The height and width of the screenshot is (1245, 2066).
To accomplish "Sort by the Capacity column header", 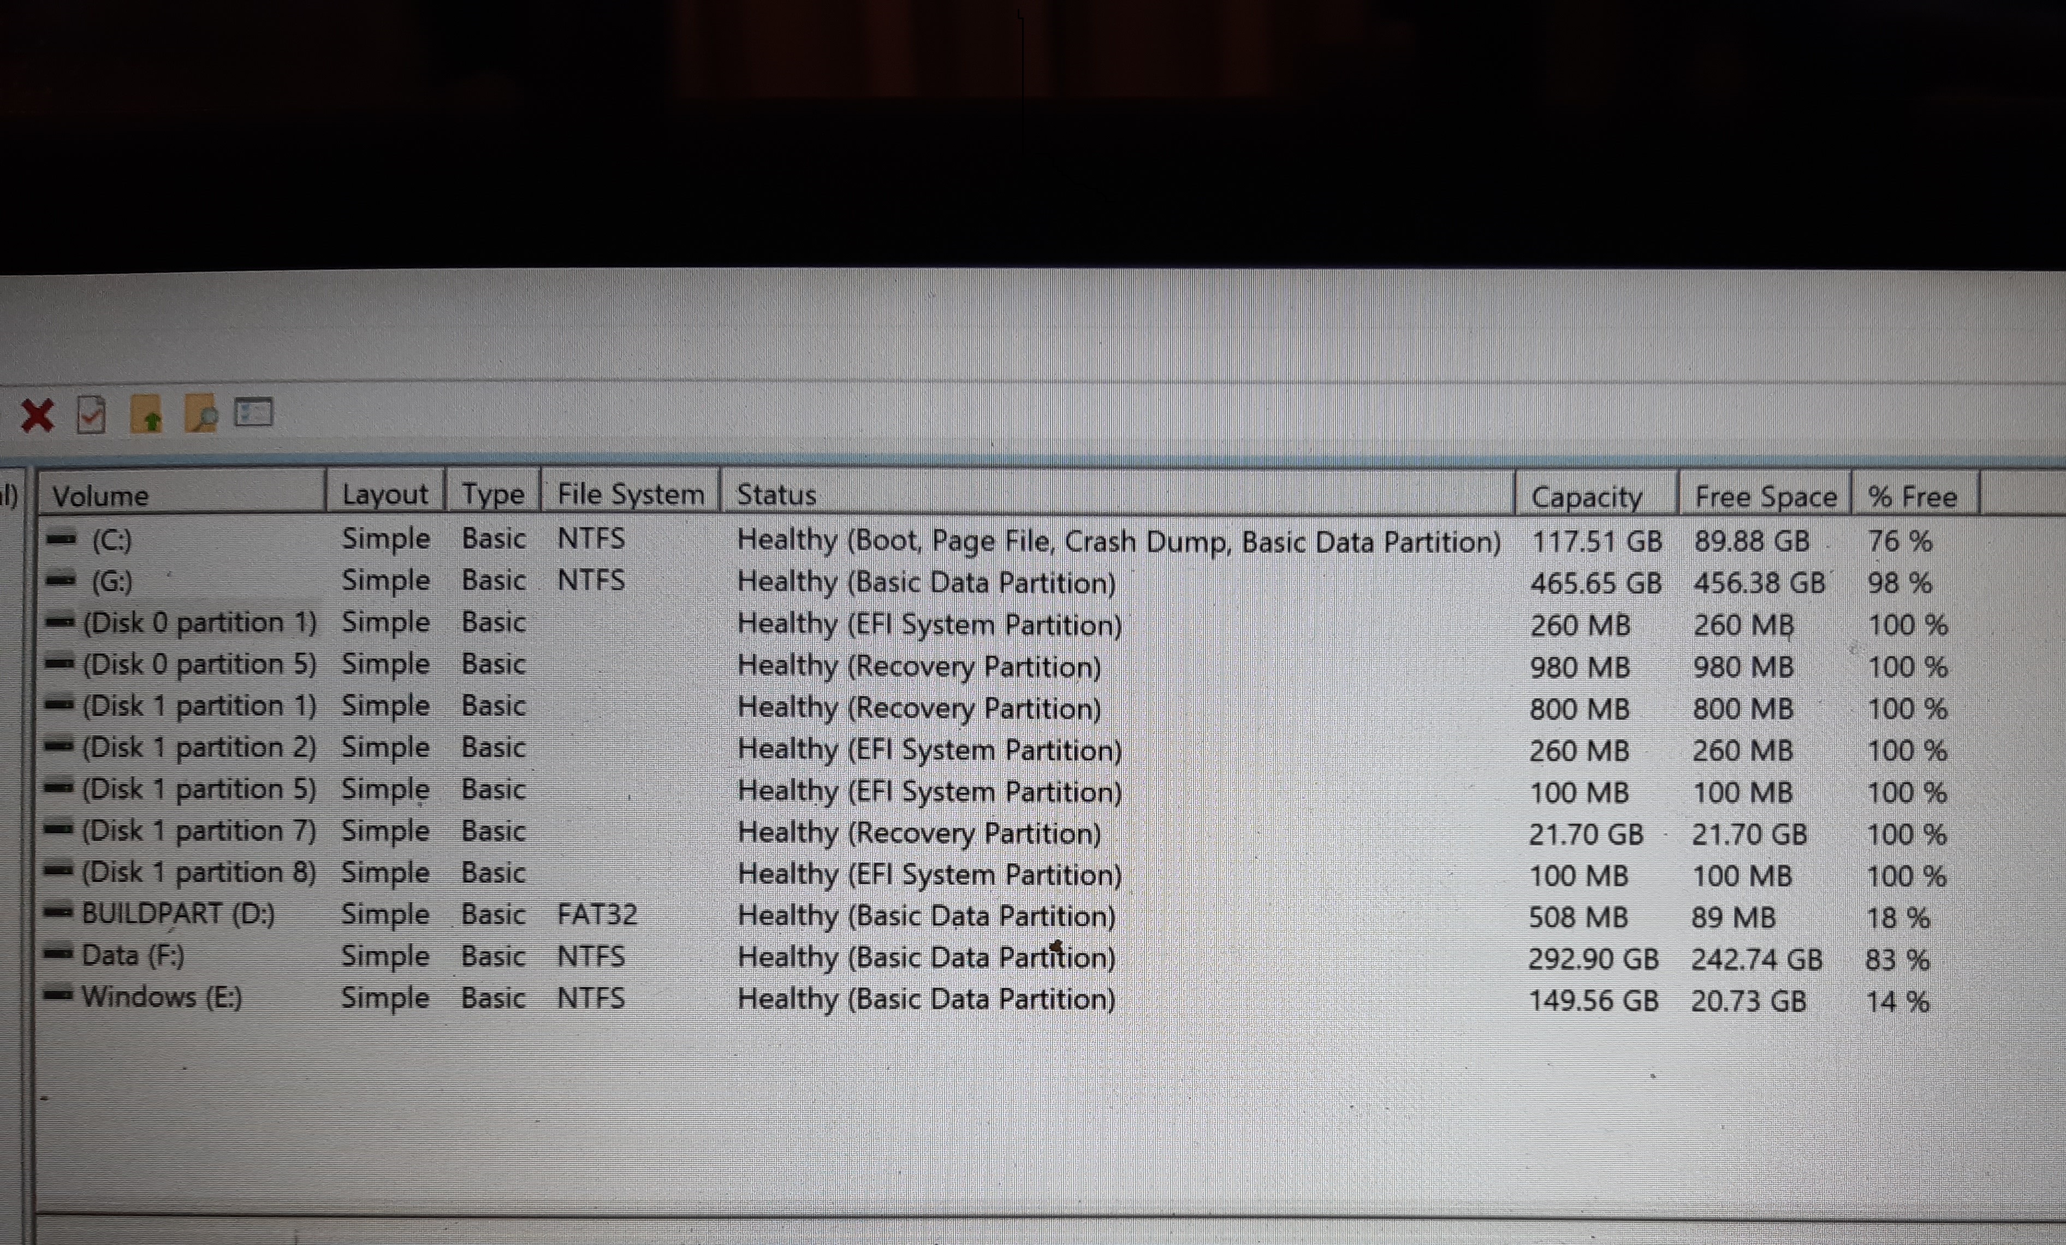I will 1596,496.
